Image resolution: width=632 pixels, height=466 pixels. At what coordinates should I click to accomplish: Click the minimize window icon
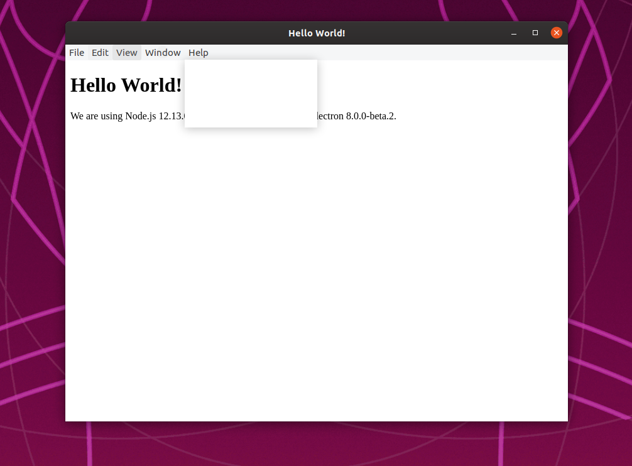point(513,33)
